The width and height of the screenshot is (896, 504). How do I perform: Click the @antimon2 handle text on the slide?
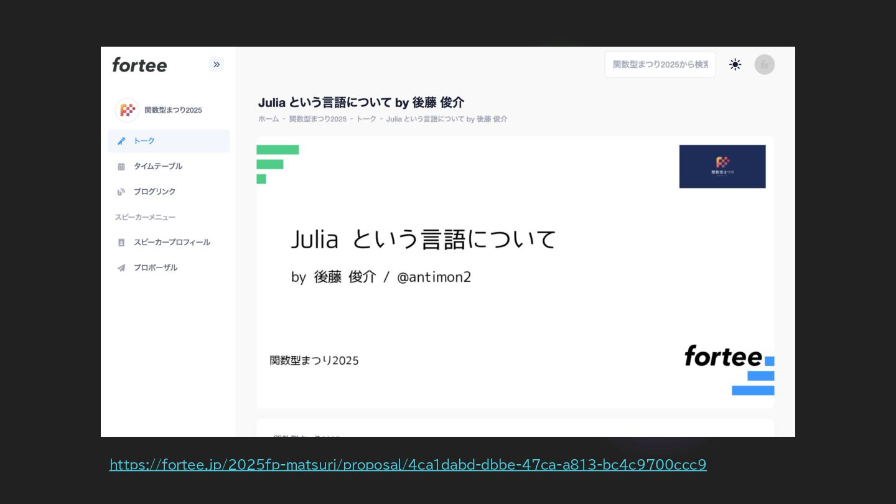point(434,277)
